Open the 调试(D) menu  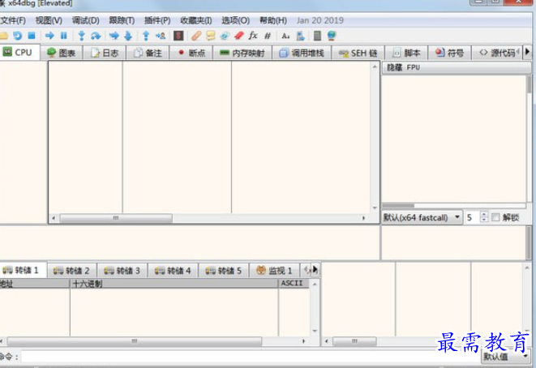click(85, 20)
